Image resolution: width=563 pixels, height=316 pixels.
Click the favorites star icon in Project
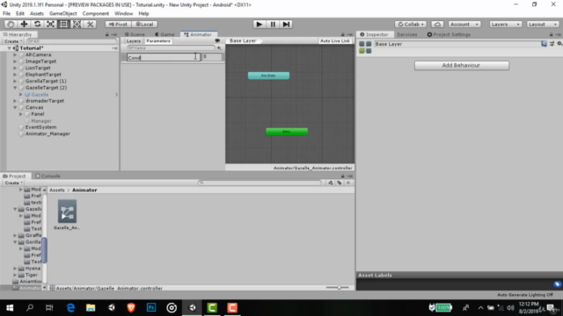348,183
